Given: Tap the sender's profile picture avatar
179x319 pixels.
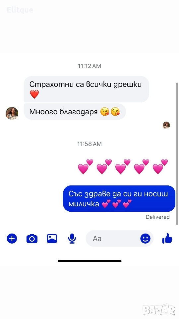Looking at the screenshot, I should (x=12, y=113).
